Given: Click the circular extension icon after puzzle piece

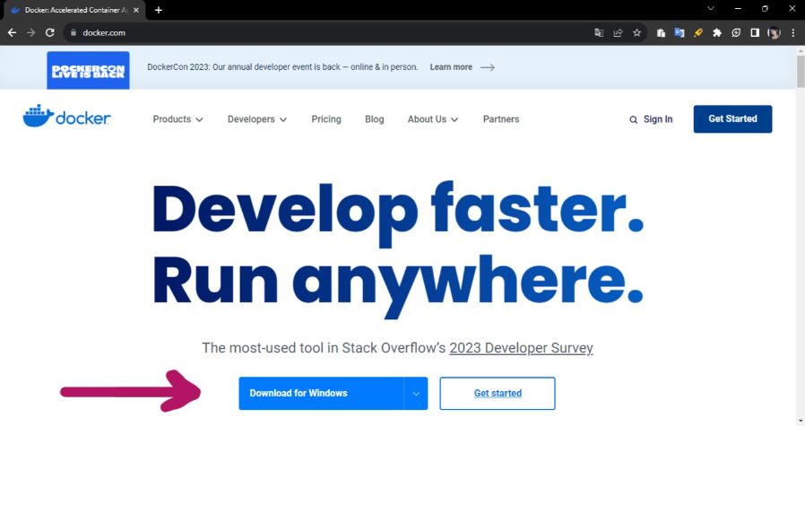Looking at the screenshot, I should (x=736, y=32).
